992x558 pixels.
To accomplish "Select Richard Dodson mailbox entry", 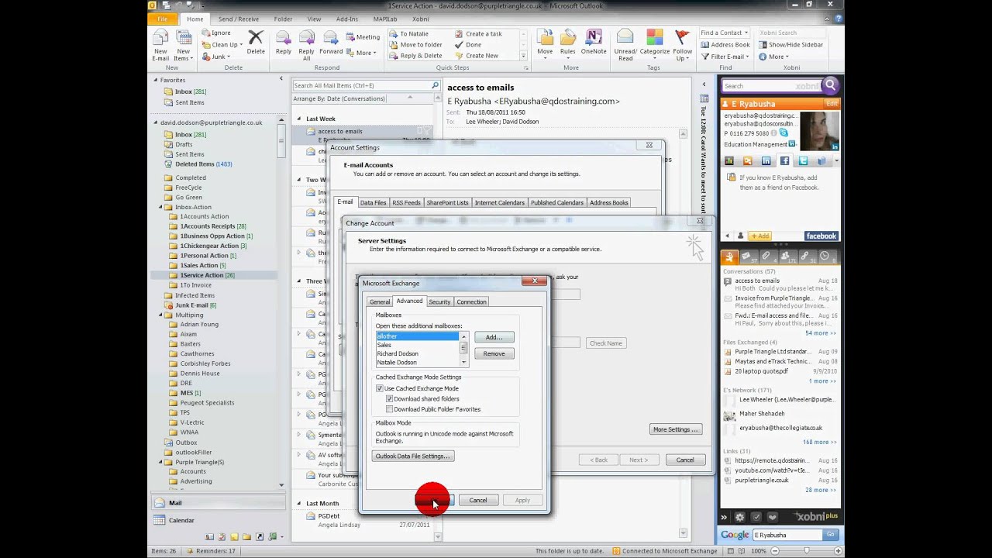I will 418,353.
